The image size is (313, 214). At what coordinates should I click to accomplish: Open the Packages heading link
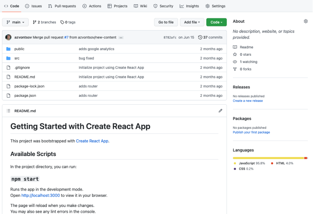click(242, 119)
